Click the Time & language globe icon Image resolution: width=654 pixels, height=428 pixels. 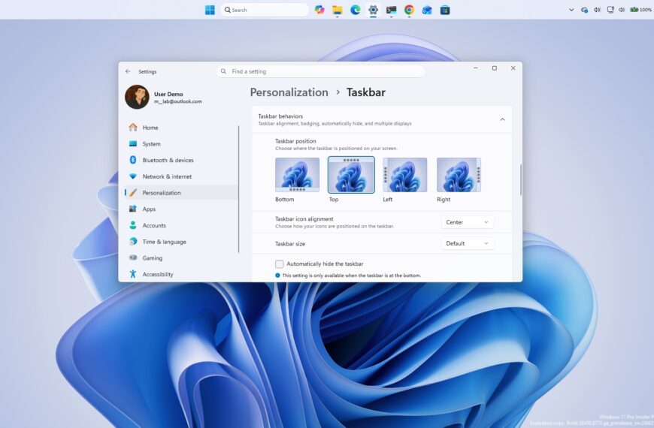tap(133, 241)
